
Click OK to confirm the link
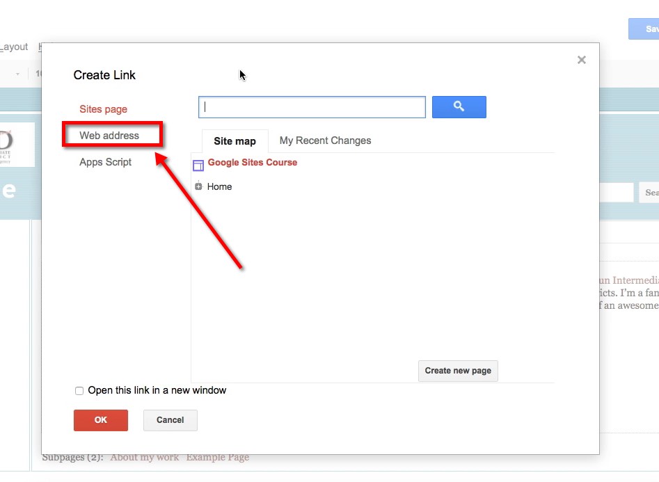click(x=100, y=420)
